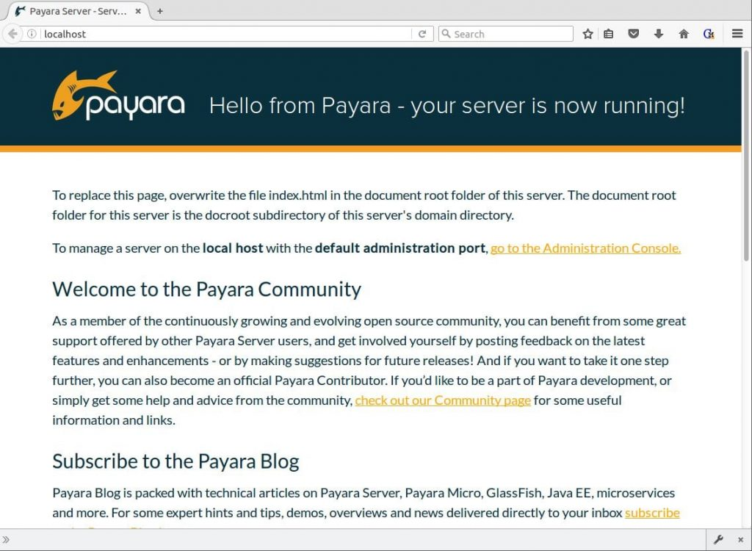This screenshot has height=551, width=752.
Task: Bookmark this page with the star icon
Action: pyautogui.click(x=587, y=34)
